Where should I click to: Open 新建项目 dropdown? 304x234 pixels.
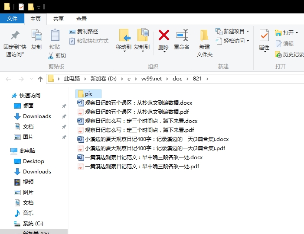click(232, 31)
